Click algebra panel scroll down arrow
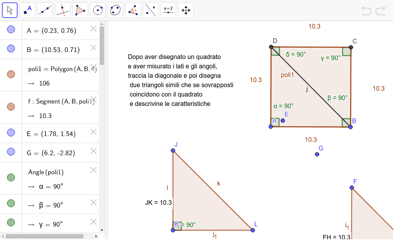 pos(102,230)
